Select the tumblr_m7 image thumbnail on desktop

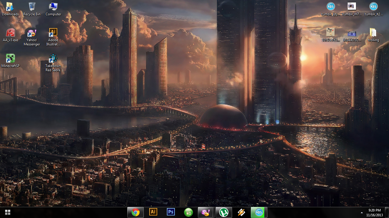pyautogui.click(x=352, y=9)
